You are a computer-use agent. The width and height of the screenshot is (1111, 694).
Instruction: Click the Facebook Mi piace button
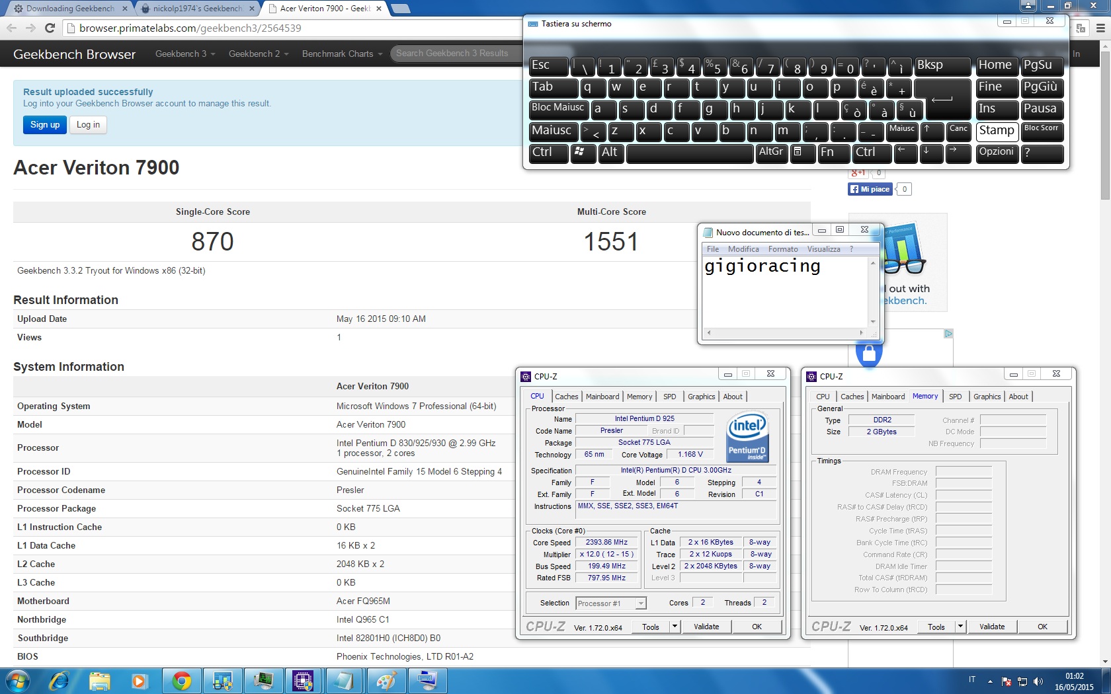870,189
